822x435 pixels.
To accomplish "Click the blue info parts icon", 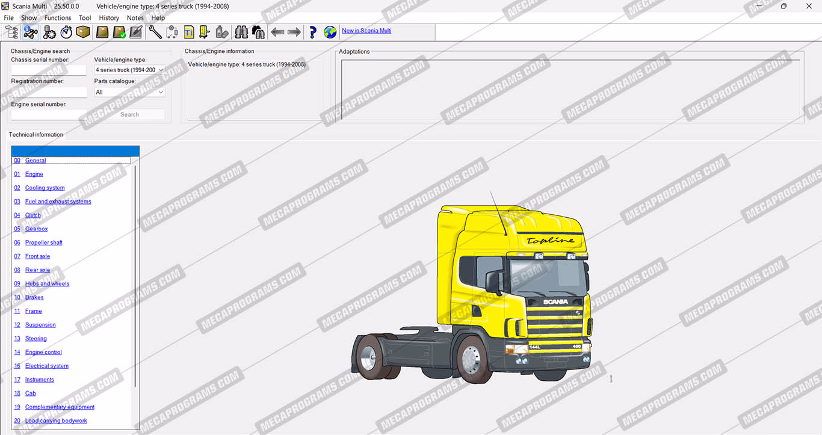I will 30,32.
